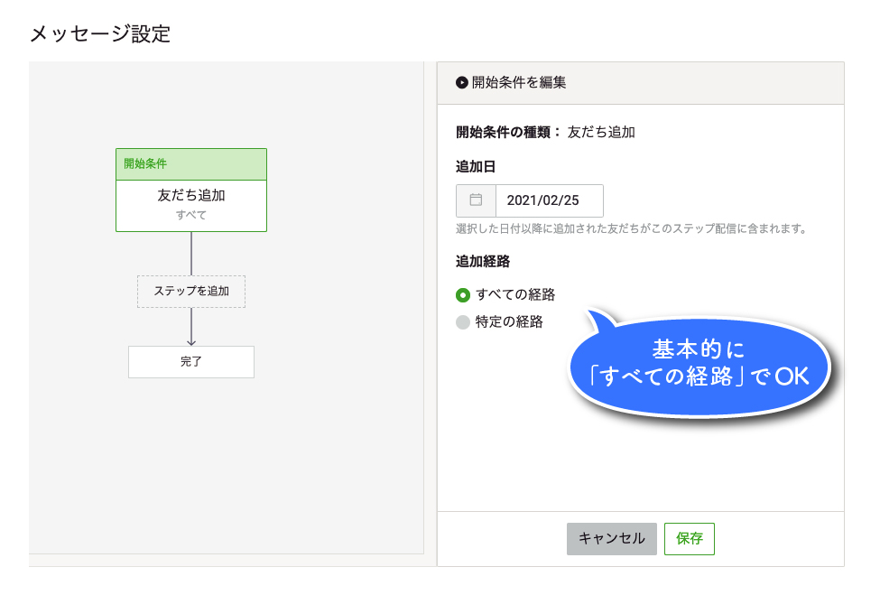Click the 2021/02/25 date field
Viewport: 880px width, 595px height.
click(549, 200)
